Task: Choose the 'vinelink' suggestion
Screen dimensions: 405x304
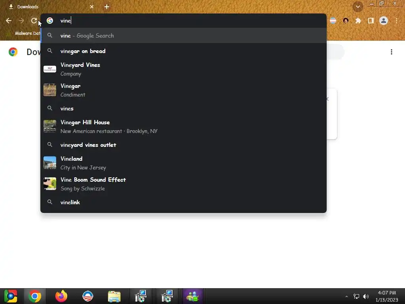Action: click(184, 202)
